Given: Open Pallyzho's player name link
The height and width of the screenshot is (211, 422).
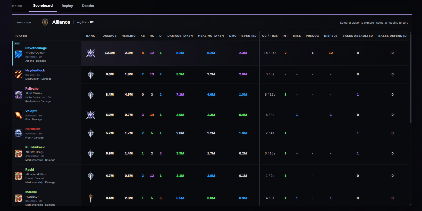Looking at the screenshot, I should (x=32, y=89).
